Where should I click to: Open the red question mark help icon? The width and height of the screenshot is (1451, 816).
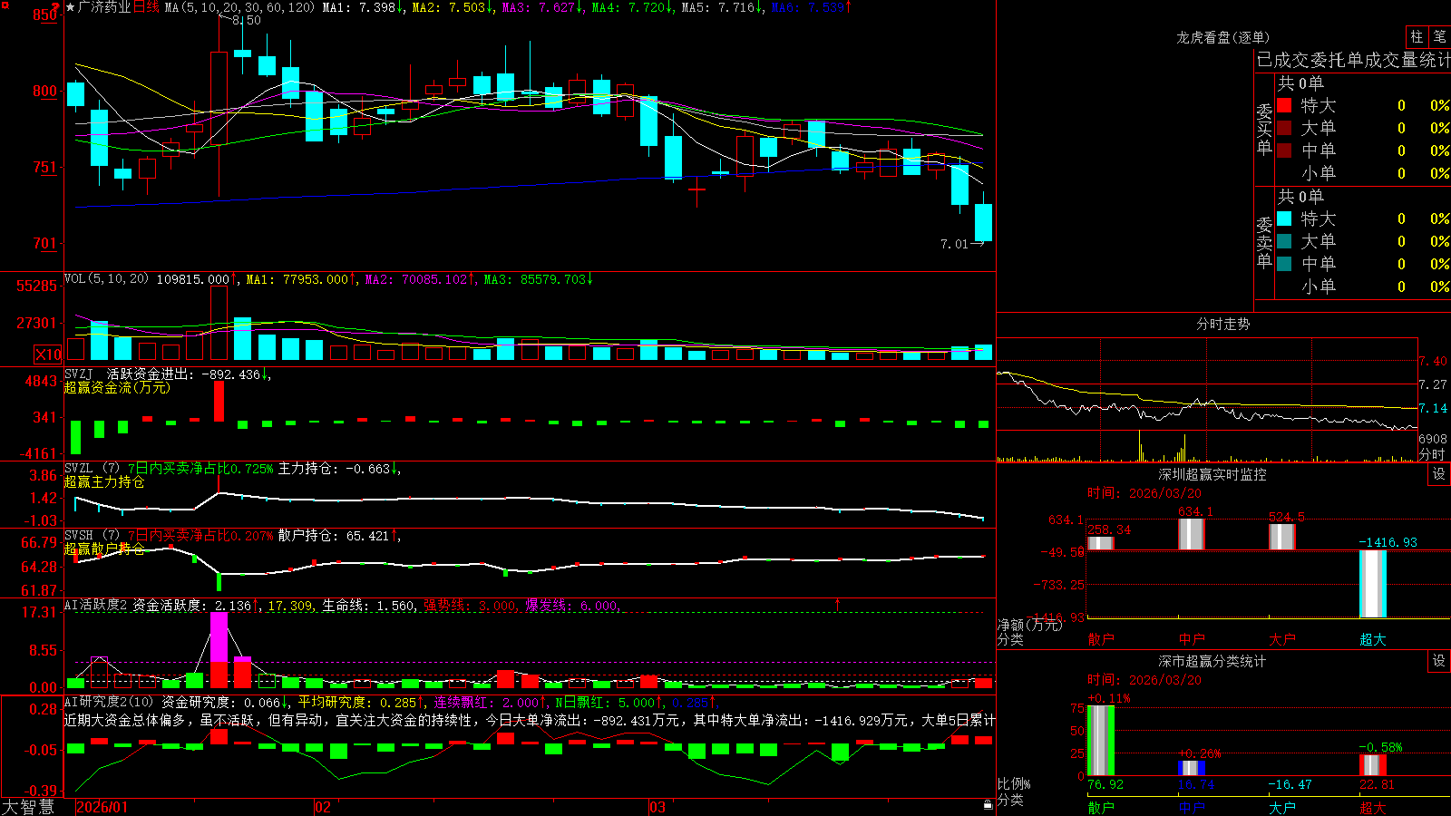tap(56, 6)
